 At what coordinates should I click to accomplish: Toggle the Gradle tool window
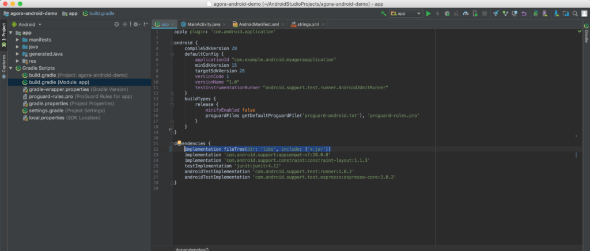click(586, 33)
